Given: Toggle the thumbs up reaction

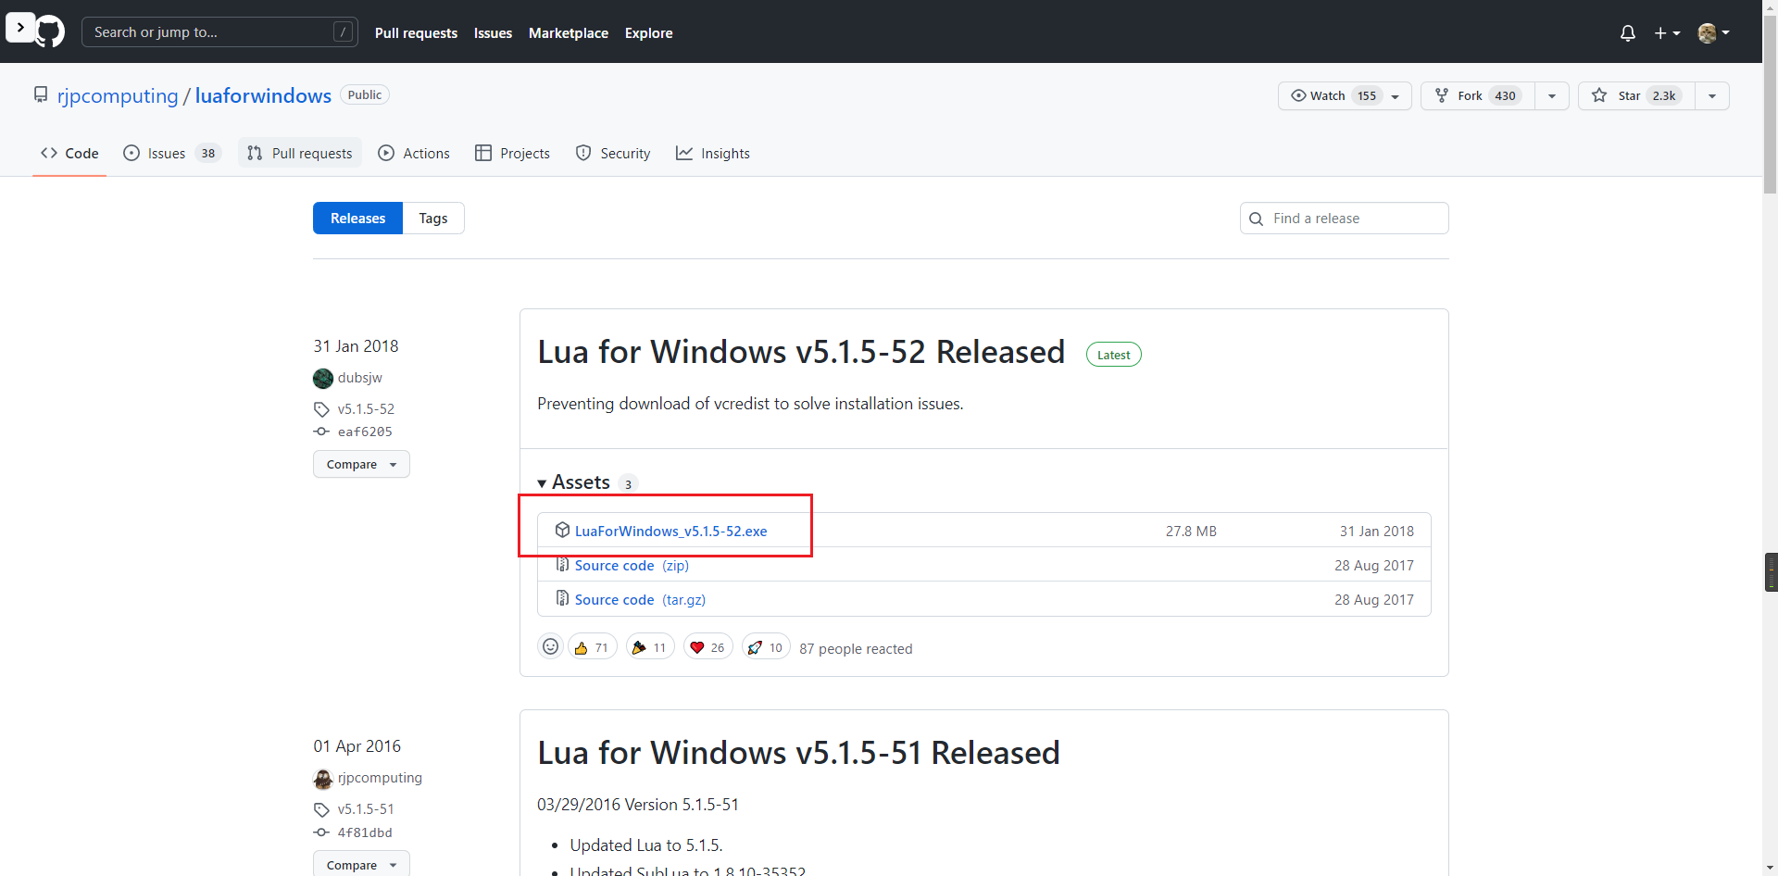Looking at the screenshot, I should (592, 646).
